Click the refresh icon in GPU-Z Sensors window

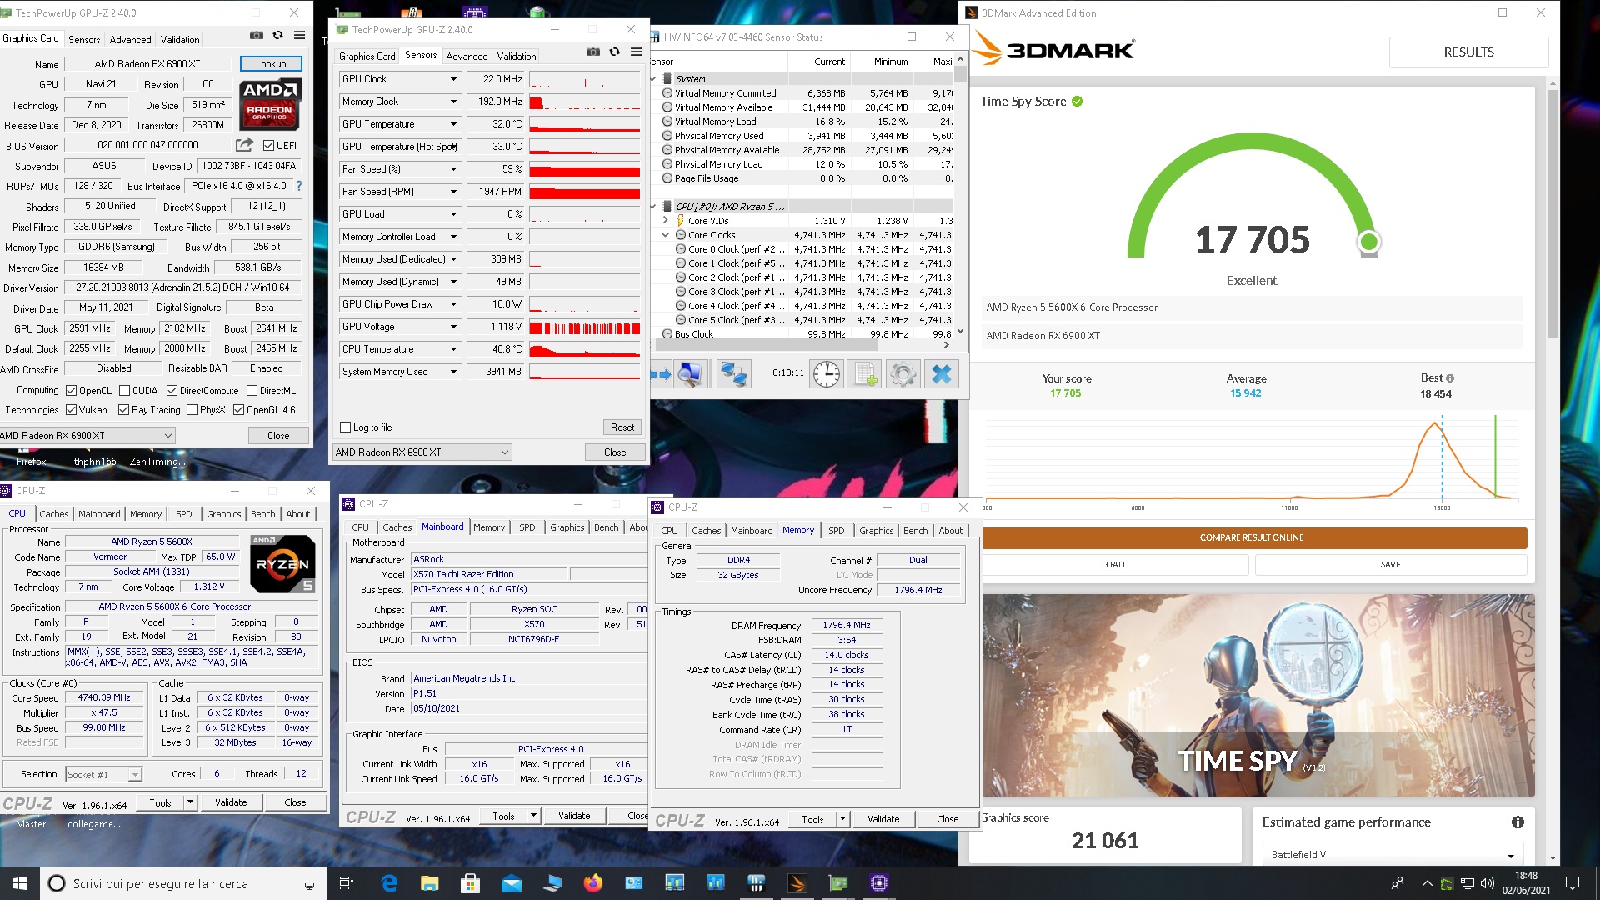tap(615, 52)
